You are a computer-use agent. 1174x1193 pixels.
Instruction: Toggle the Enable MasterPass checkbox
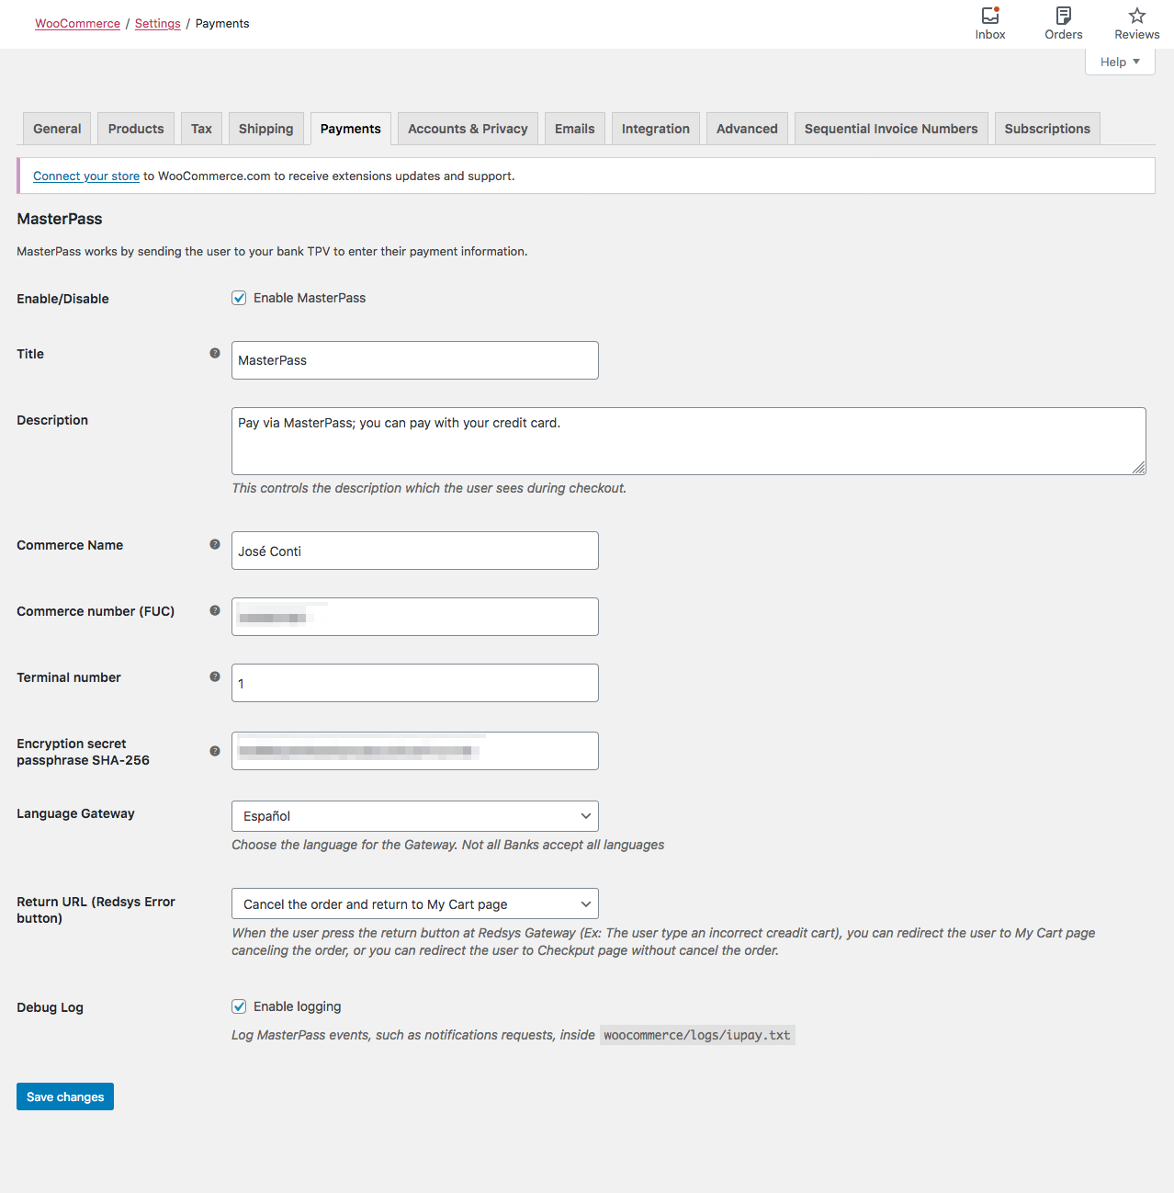pyautogui.click(x=239, y=298)
